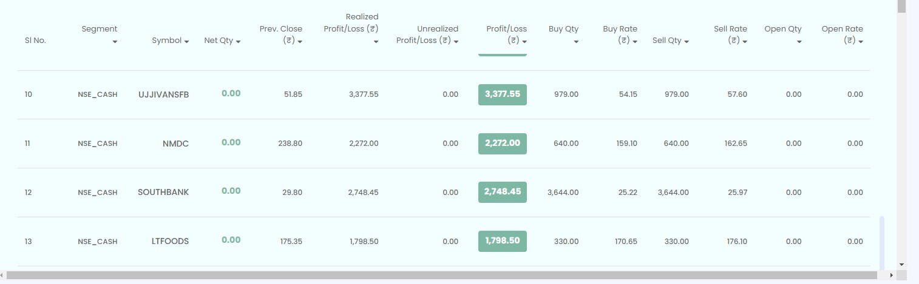
Task: Click the horizontal scrollbar thumb
Action: click(443, 276)
